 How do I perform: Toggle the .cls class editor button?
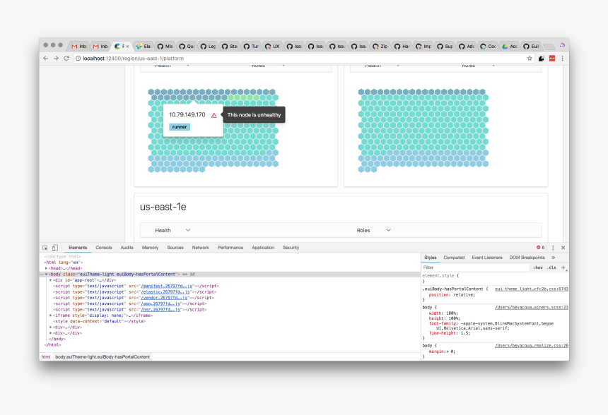pyautogui.click(x=551, y=267)
